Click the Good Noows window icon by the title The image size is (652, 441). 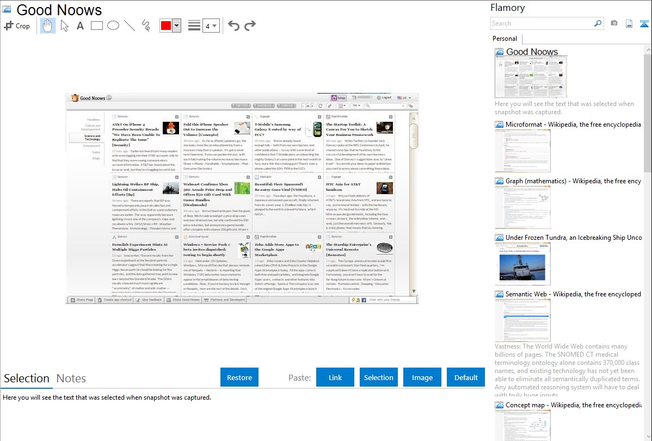[x=7, y=9]
